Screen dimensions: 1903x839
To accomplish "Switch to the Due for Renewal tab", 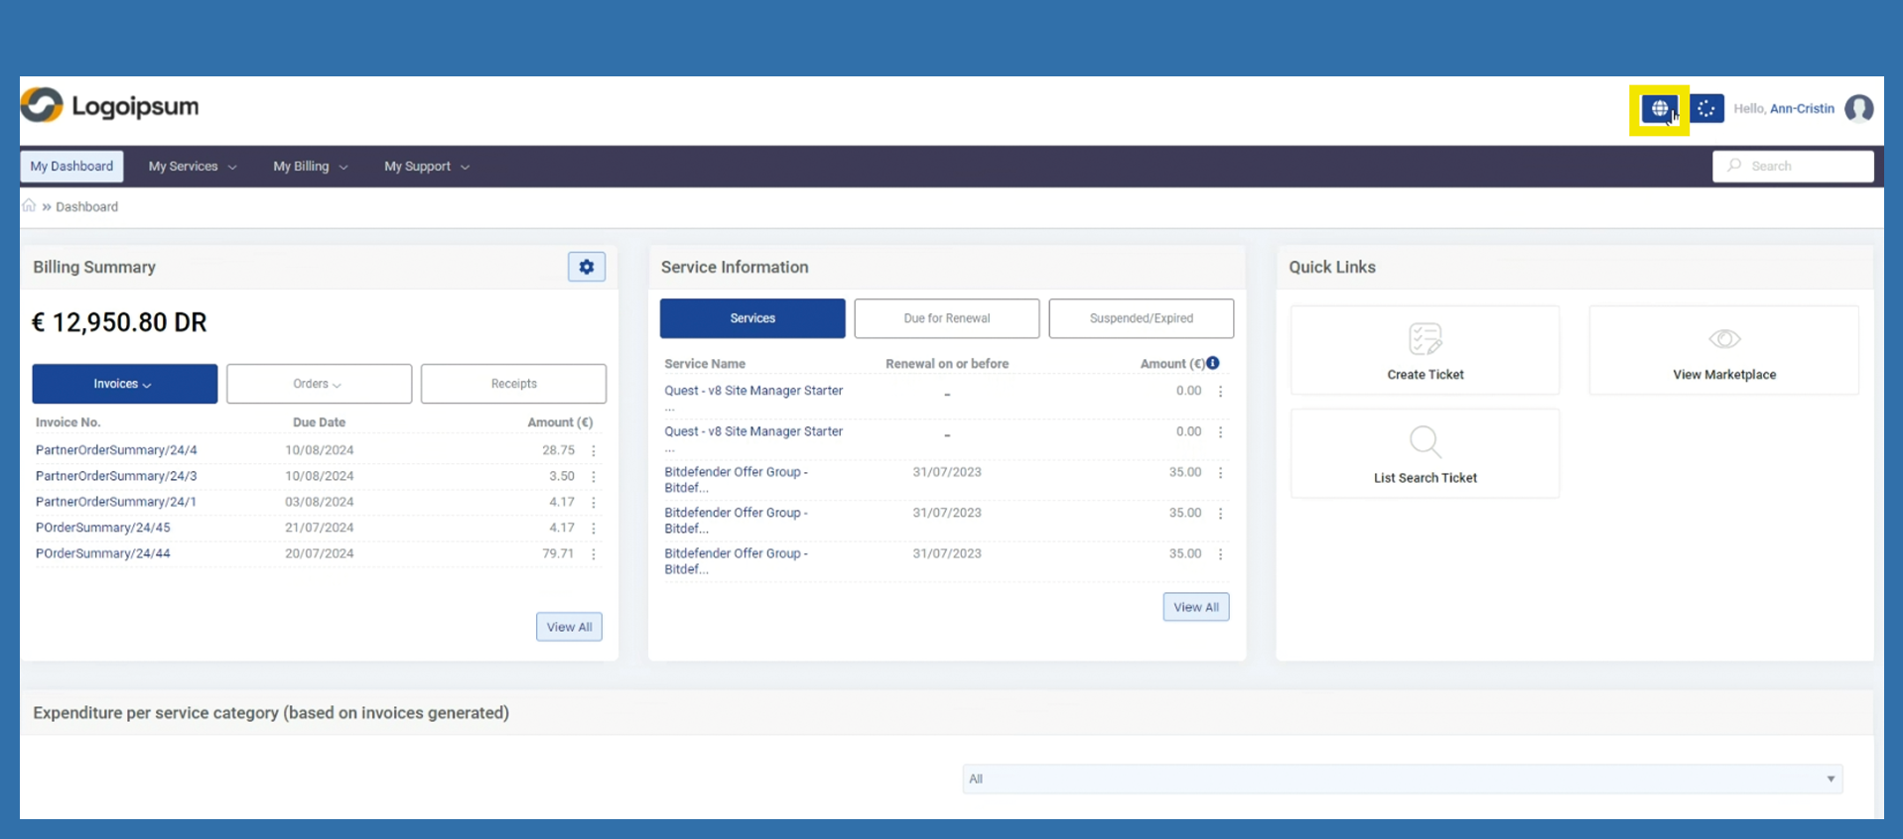I will pyautogui.click(x=946, y=318).
